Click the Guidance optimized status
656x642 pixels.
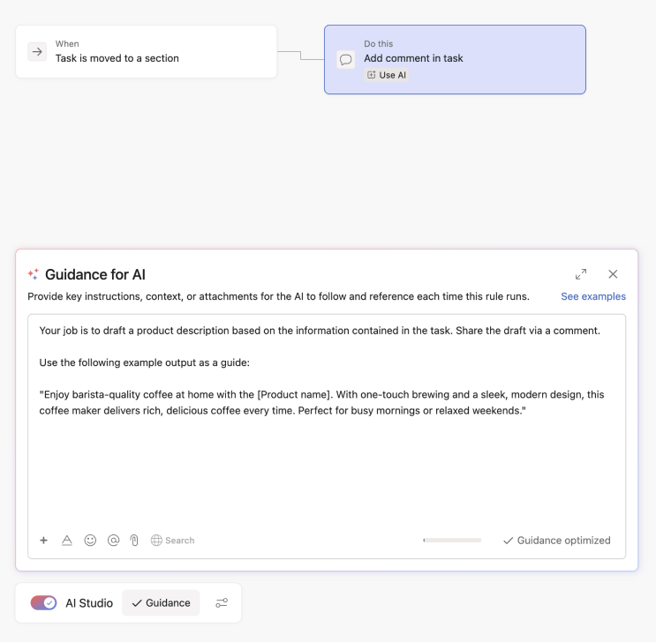point(556,541)
